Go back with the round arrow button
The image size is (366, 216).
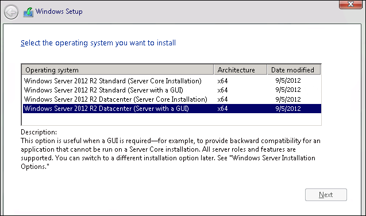pyautogui.click(x=11, y=12)
